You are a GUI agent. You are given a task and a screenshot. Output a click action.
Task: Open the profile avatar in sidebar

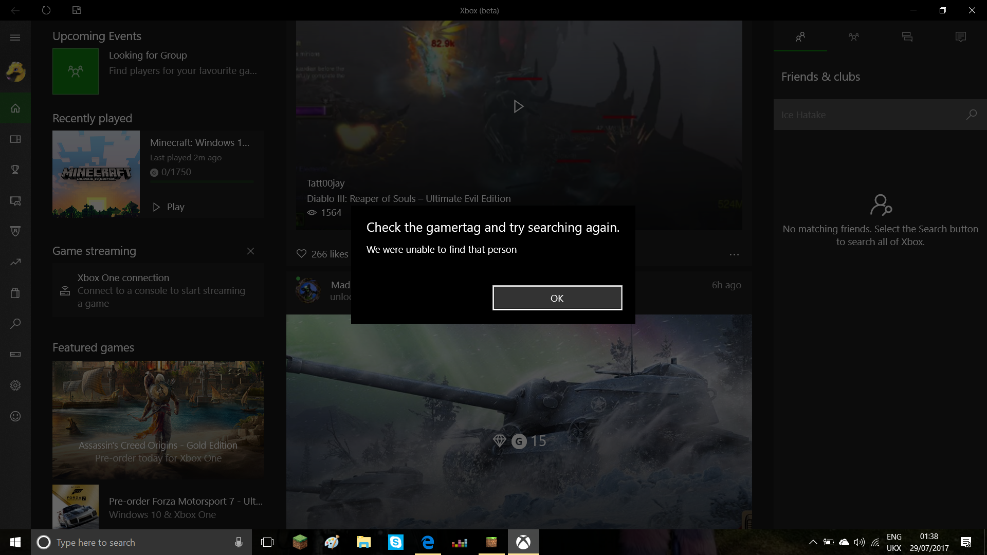15,72
